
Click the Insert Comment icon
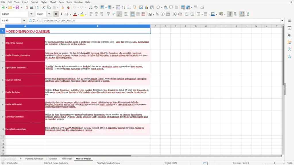pyautogui.click(x=171, y=7)
